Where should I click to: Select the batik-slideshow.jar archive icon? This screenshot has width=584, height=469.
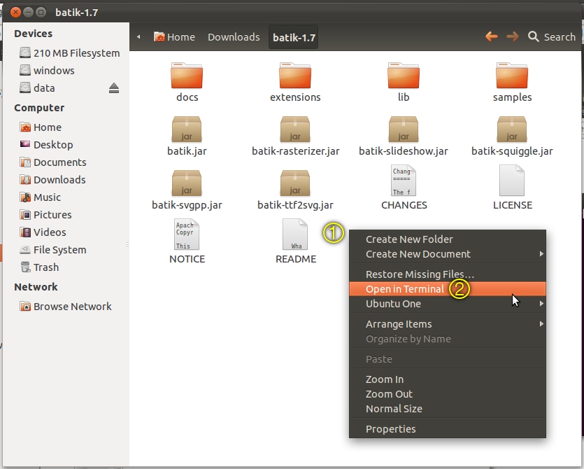tap(404, 129)
